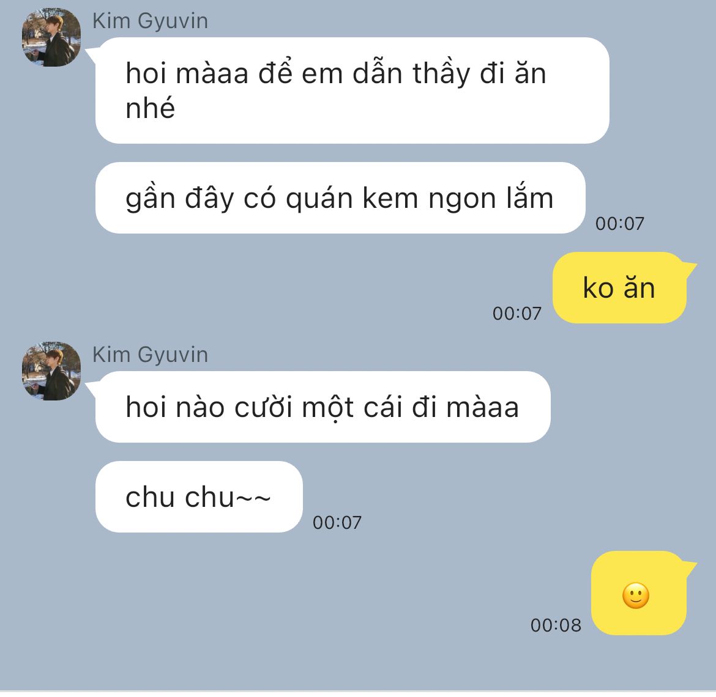Click the pointed tail of the emoji bubble

(x=690, y=567)
